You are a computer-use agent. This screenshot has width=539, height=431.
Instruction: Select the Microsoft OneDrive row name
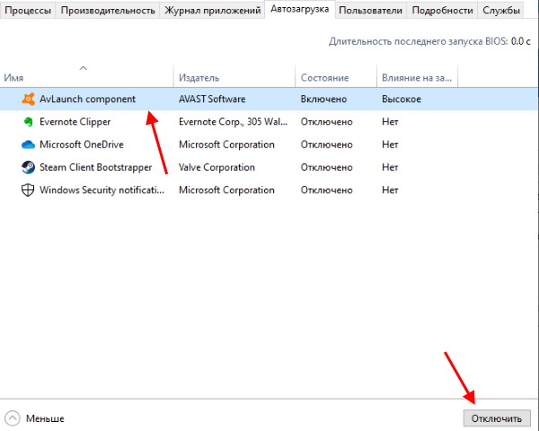pyautogui.click(x=82, y=145)
